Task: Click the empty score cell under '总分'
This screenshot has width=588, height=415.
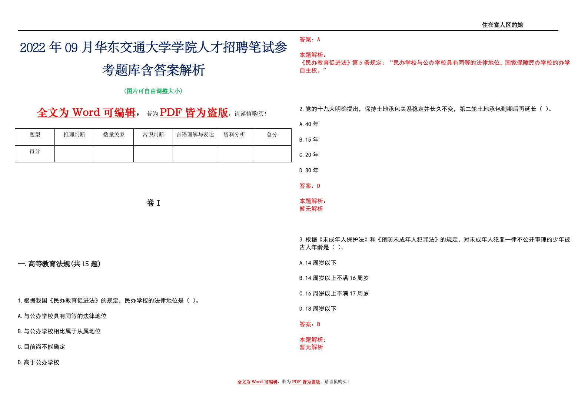Action: click(272, 154)
